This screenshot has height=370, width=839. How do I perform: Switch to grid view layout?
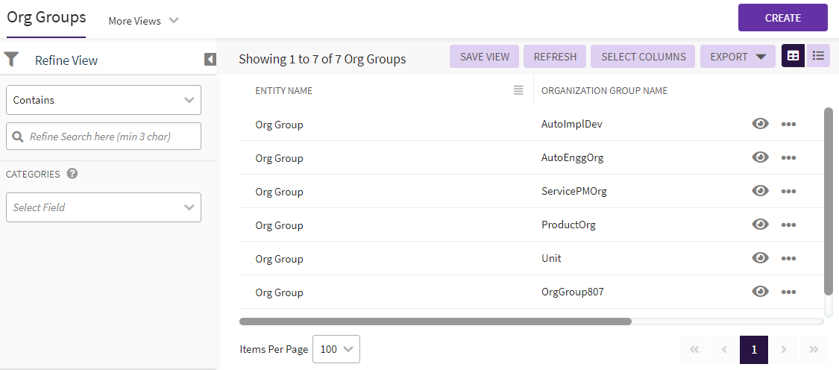pos(793,56)
